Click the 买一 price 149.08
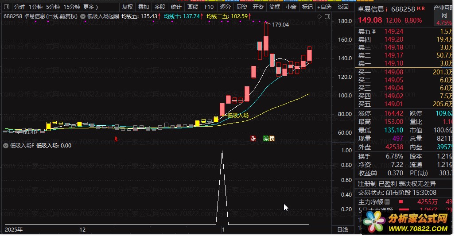The width and height of the screenshot is (455, 236). (394, 72)
